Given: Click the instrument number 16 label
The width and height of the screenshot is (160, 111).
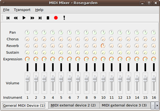Looking at the screenshot, I should click(154, 98).
